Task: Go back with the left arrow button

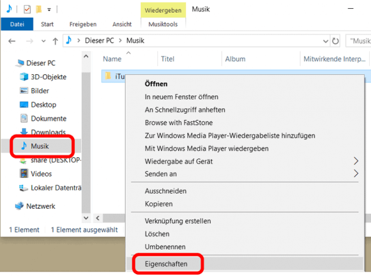Action: (x=12, y=41)
